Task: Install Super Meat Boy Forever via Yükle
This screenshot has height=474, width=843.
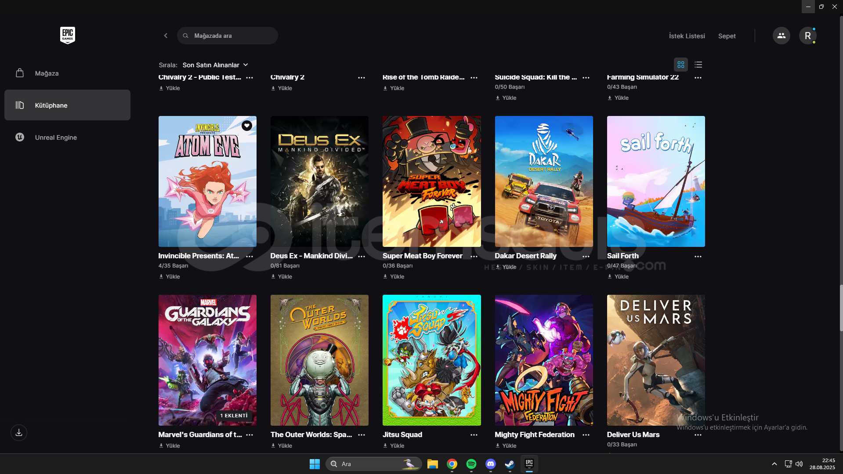Action: coord(394,277)
